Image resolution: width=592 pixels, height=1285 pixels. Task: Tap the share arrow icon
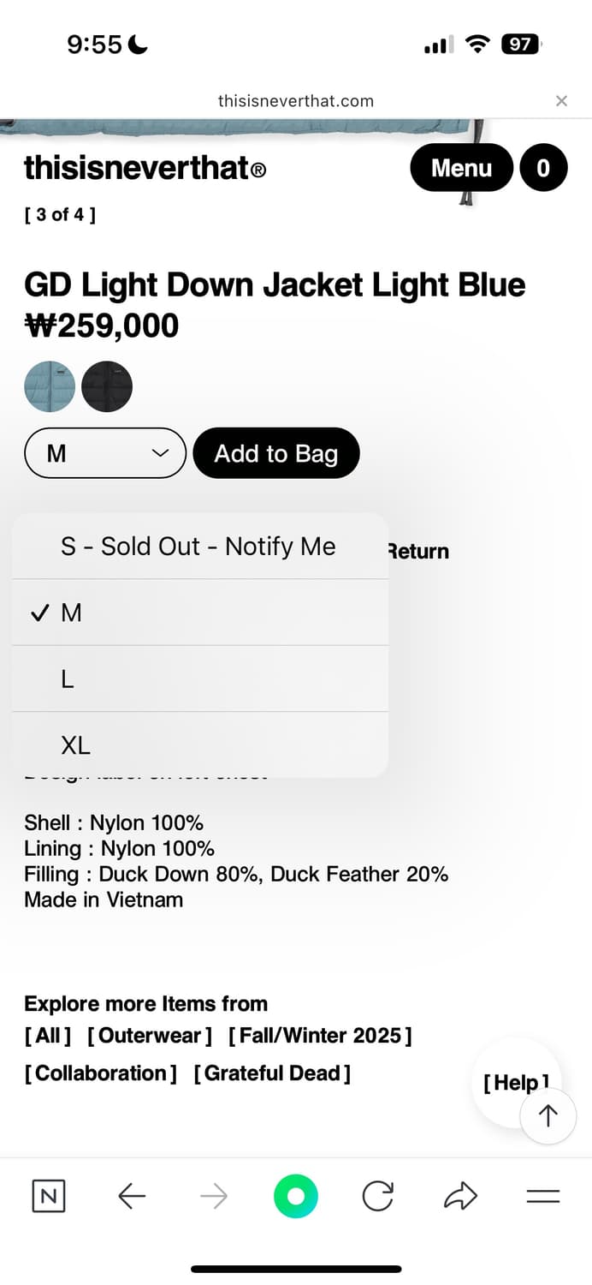point(460,1196)
